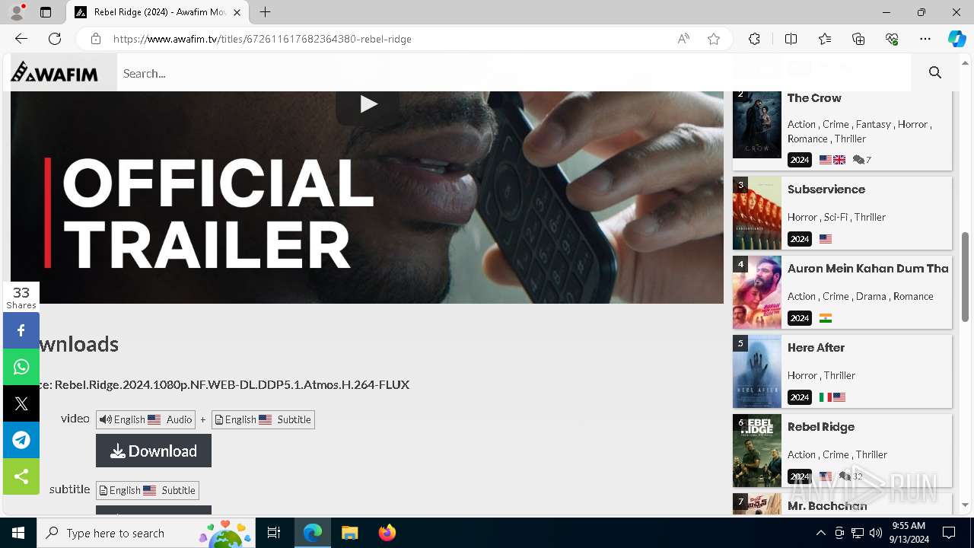Open Auron Mein Kahan Dum Tha poster
Viewport: 974px width, 548px height.
pos(757,292)
